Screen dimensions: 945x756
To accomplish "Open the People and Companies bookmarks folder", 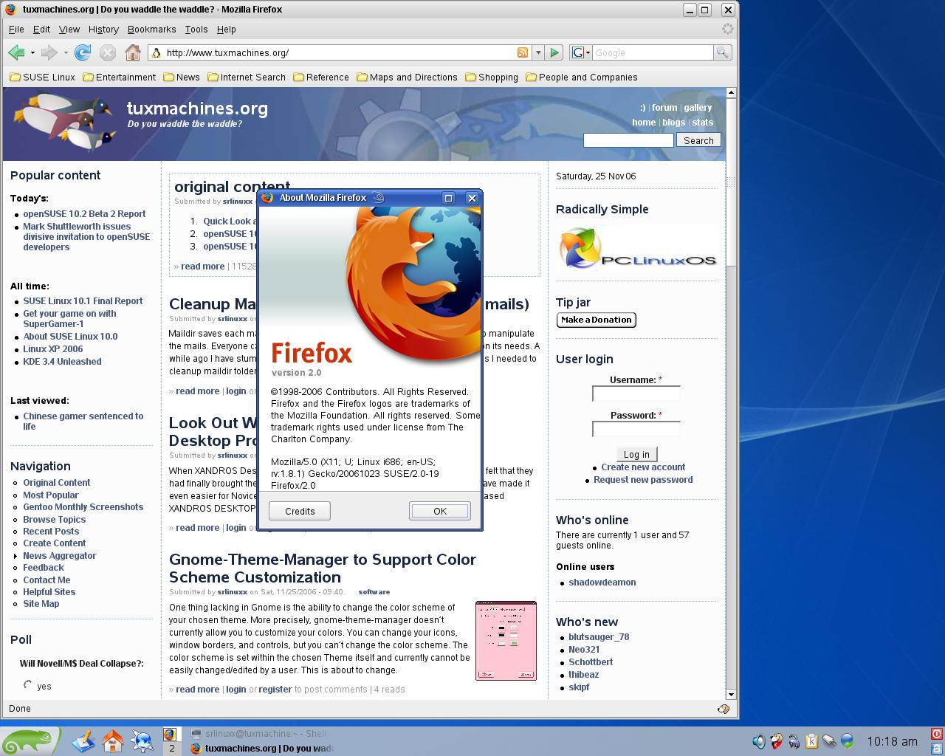I will point(582,77).
